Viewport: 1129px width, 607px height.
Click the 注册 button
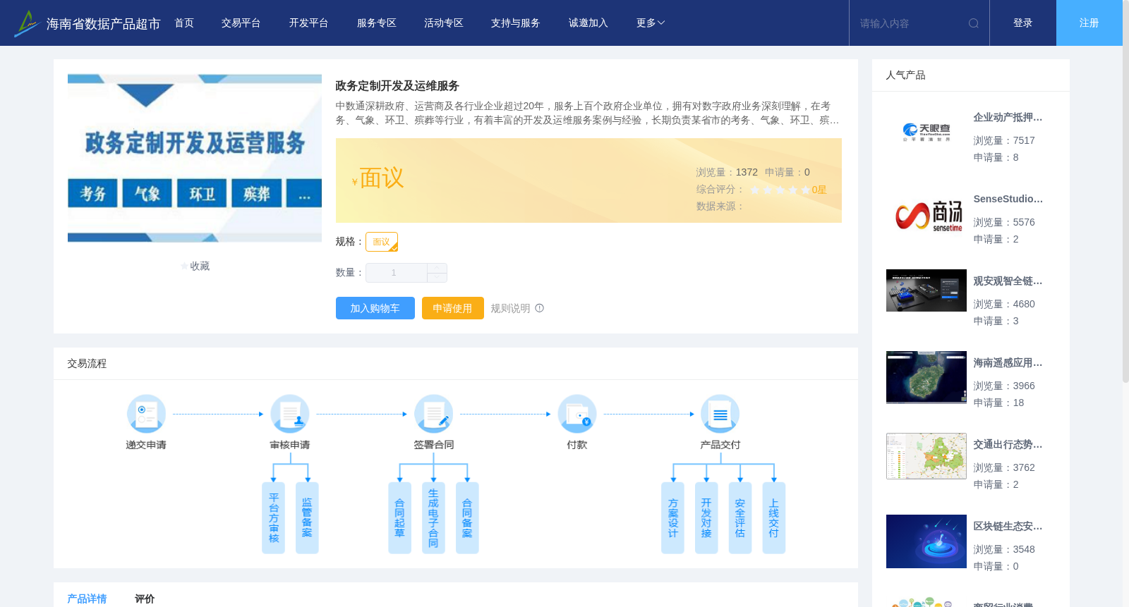point(1089,23)
